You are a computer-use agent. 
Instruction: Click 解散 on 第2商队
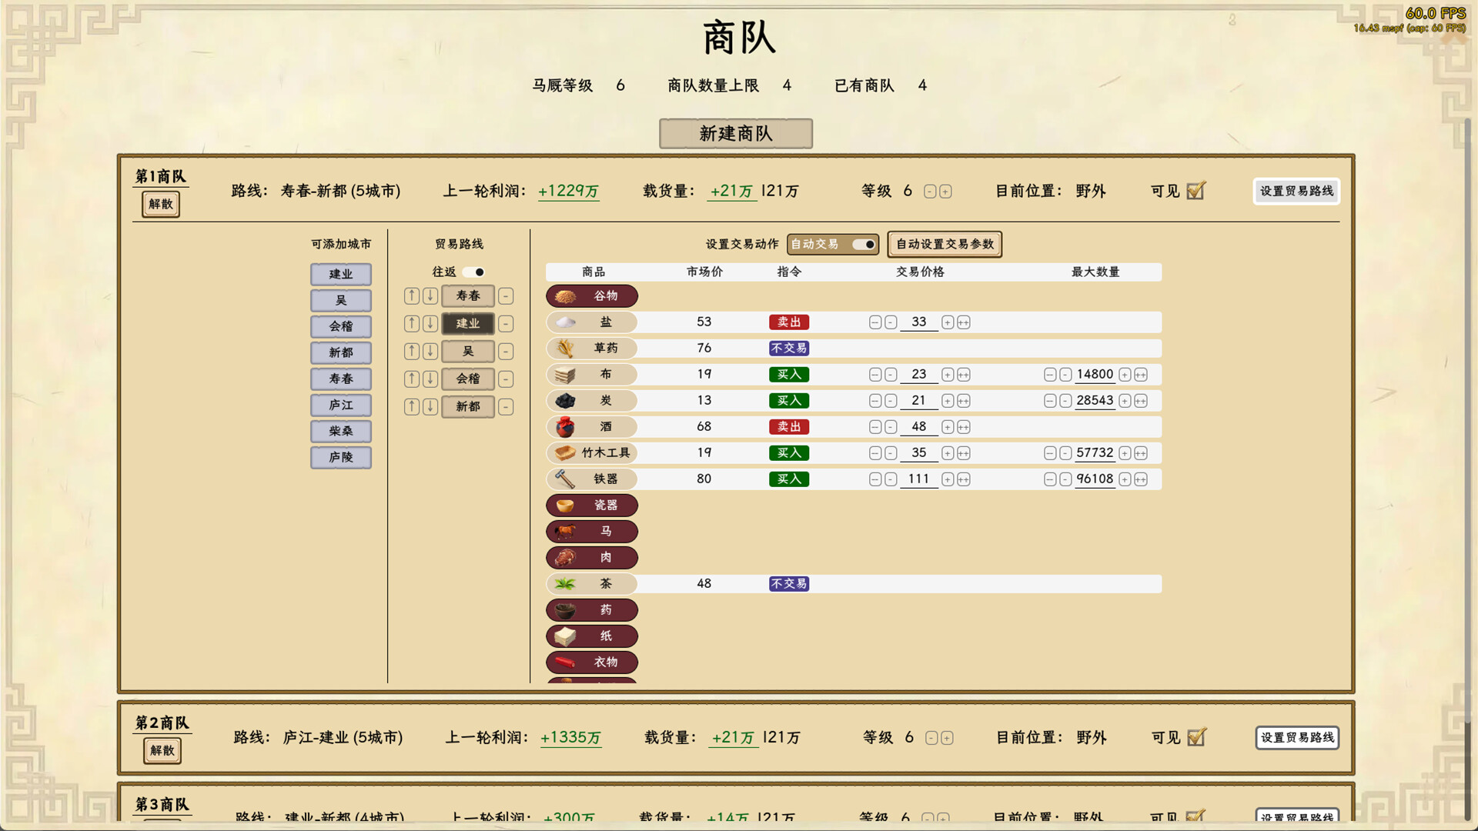pos(162,750)
